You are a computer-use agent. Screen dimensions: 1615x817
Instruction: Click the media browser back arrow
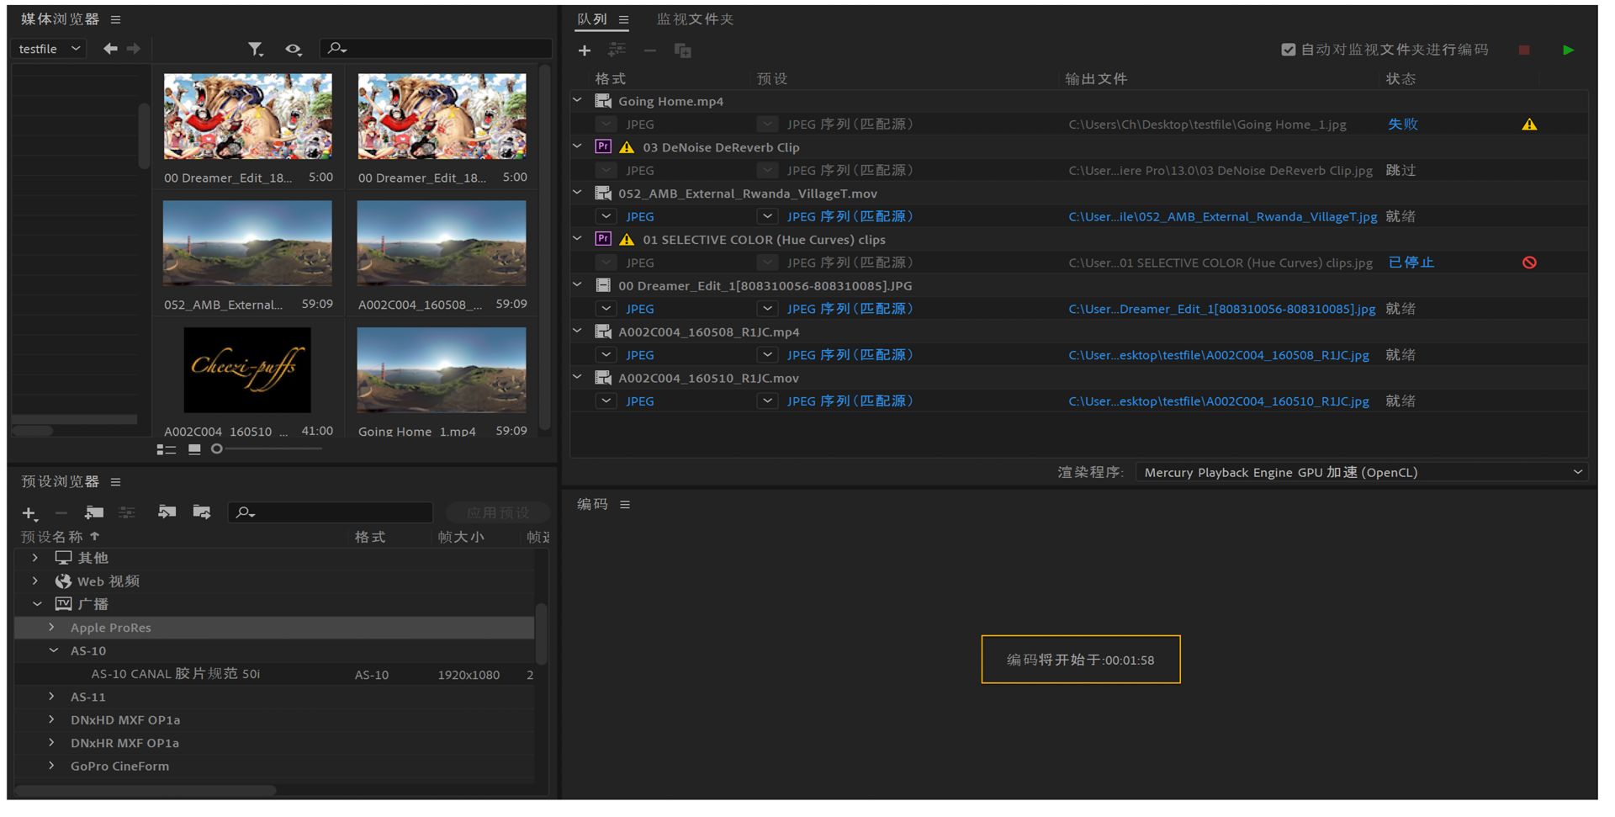tap(110, 49)
